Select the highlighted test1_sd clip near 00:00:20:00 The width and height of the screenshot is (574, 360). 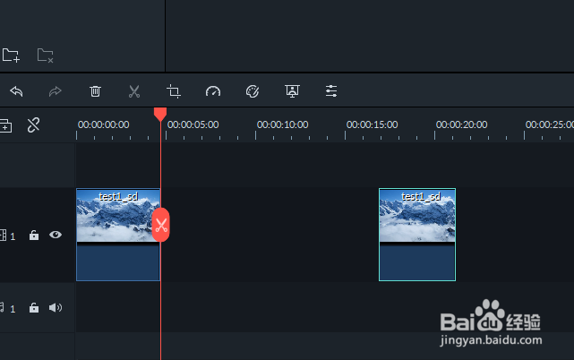(417, 235)
